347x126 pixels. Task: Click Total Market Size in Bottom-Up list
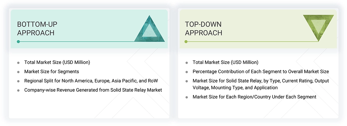coord(57,62)
